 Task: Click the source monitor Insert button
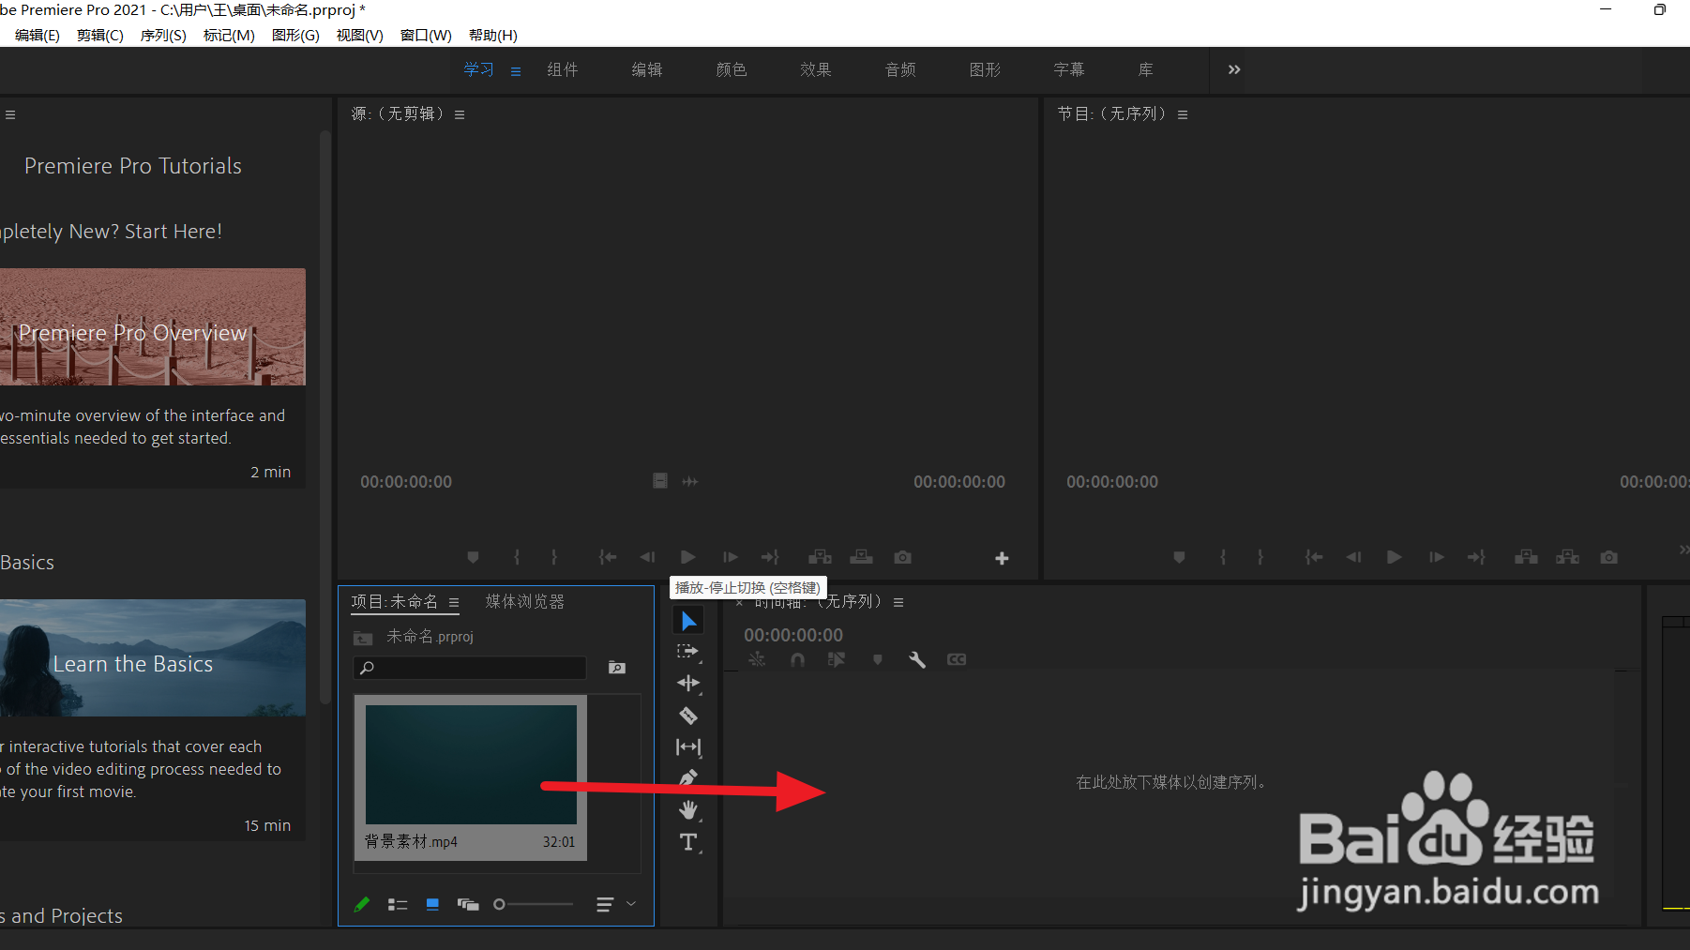click(821, 557)
